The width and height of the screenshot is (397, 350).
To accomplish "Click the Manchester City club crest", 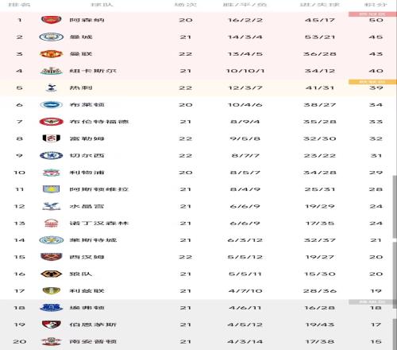I will coord(52,37).
